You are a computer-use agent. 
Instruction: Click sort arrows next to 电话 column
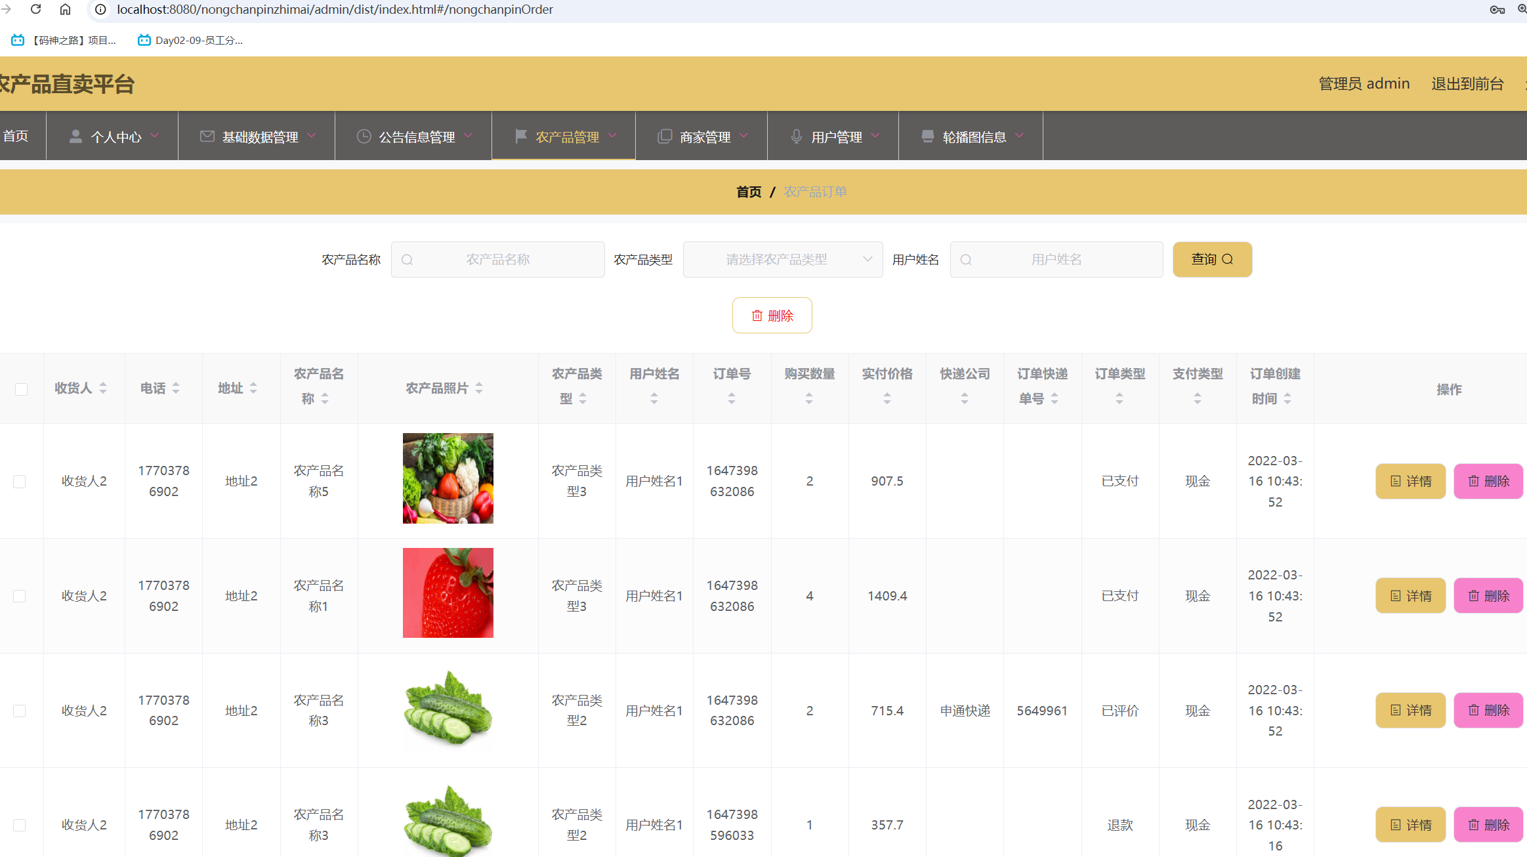[176, 388]
